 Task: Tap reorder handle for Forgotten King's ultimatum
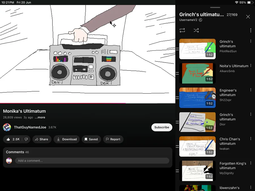[x=177, y=171]
